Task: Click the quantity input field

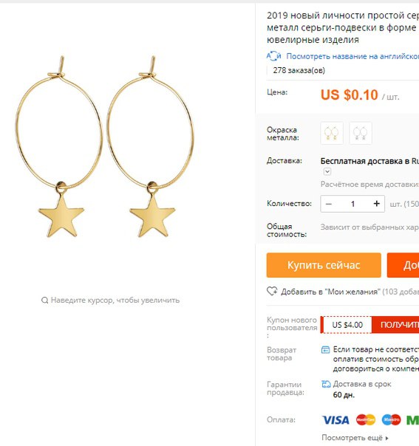Action: tap(352, 204)
